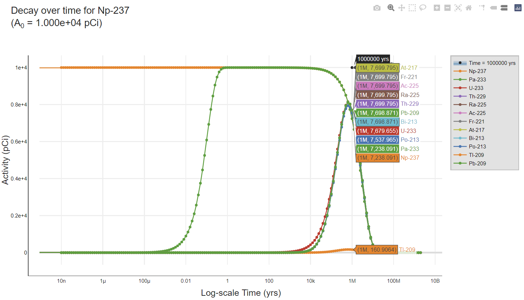
Task: Pick the Lasso Select tool
Action: coord(422,8)
